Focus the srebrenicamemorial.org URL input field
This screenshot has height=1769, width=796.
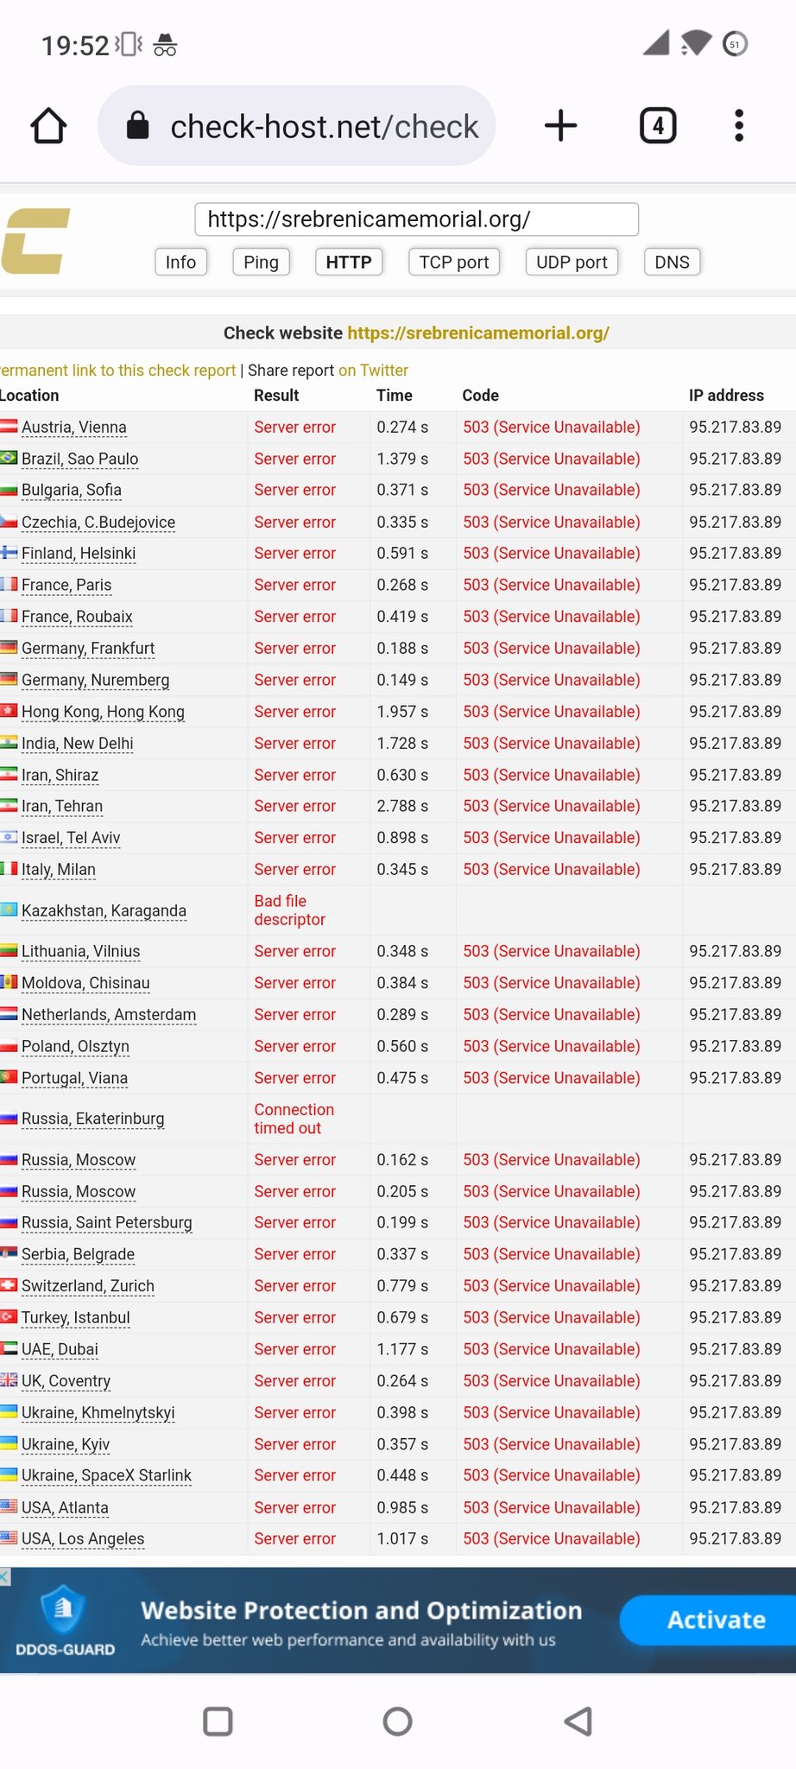(x=417, y=219)
